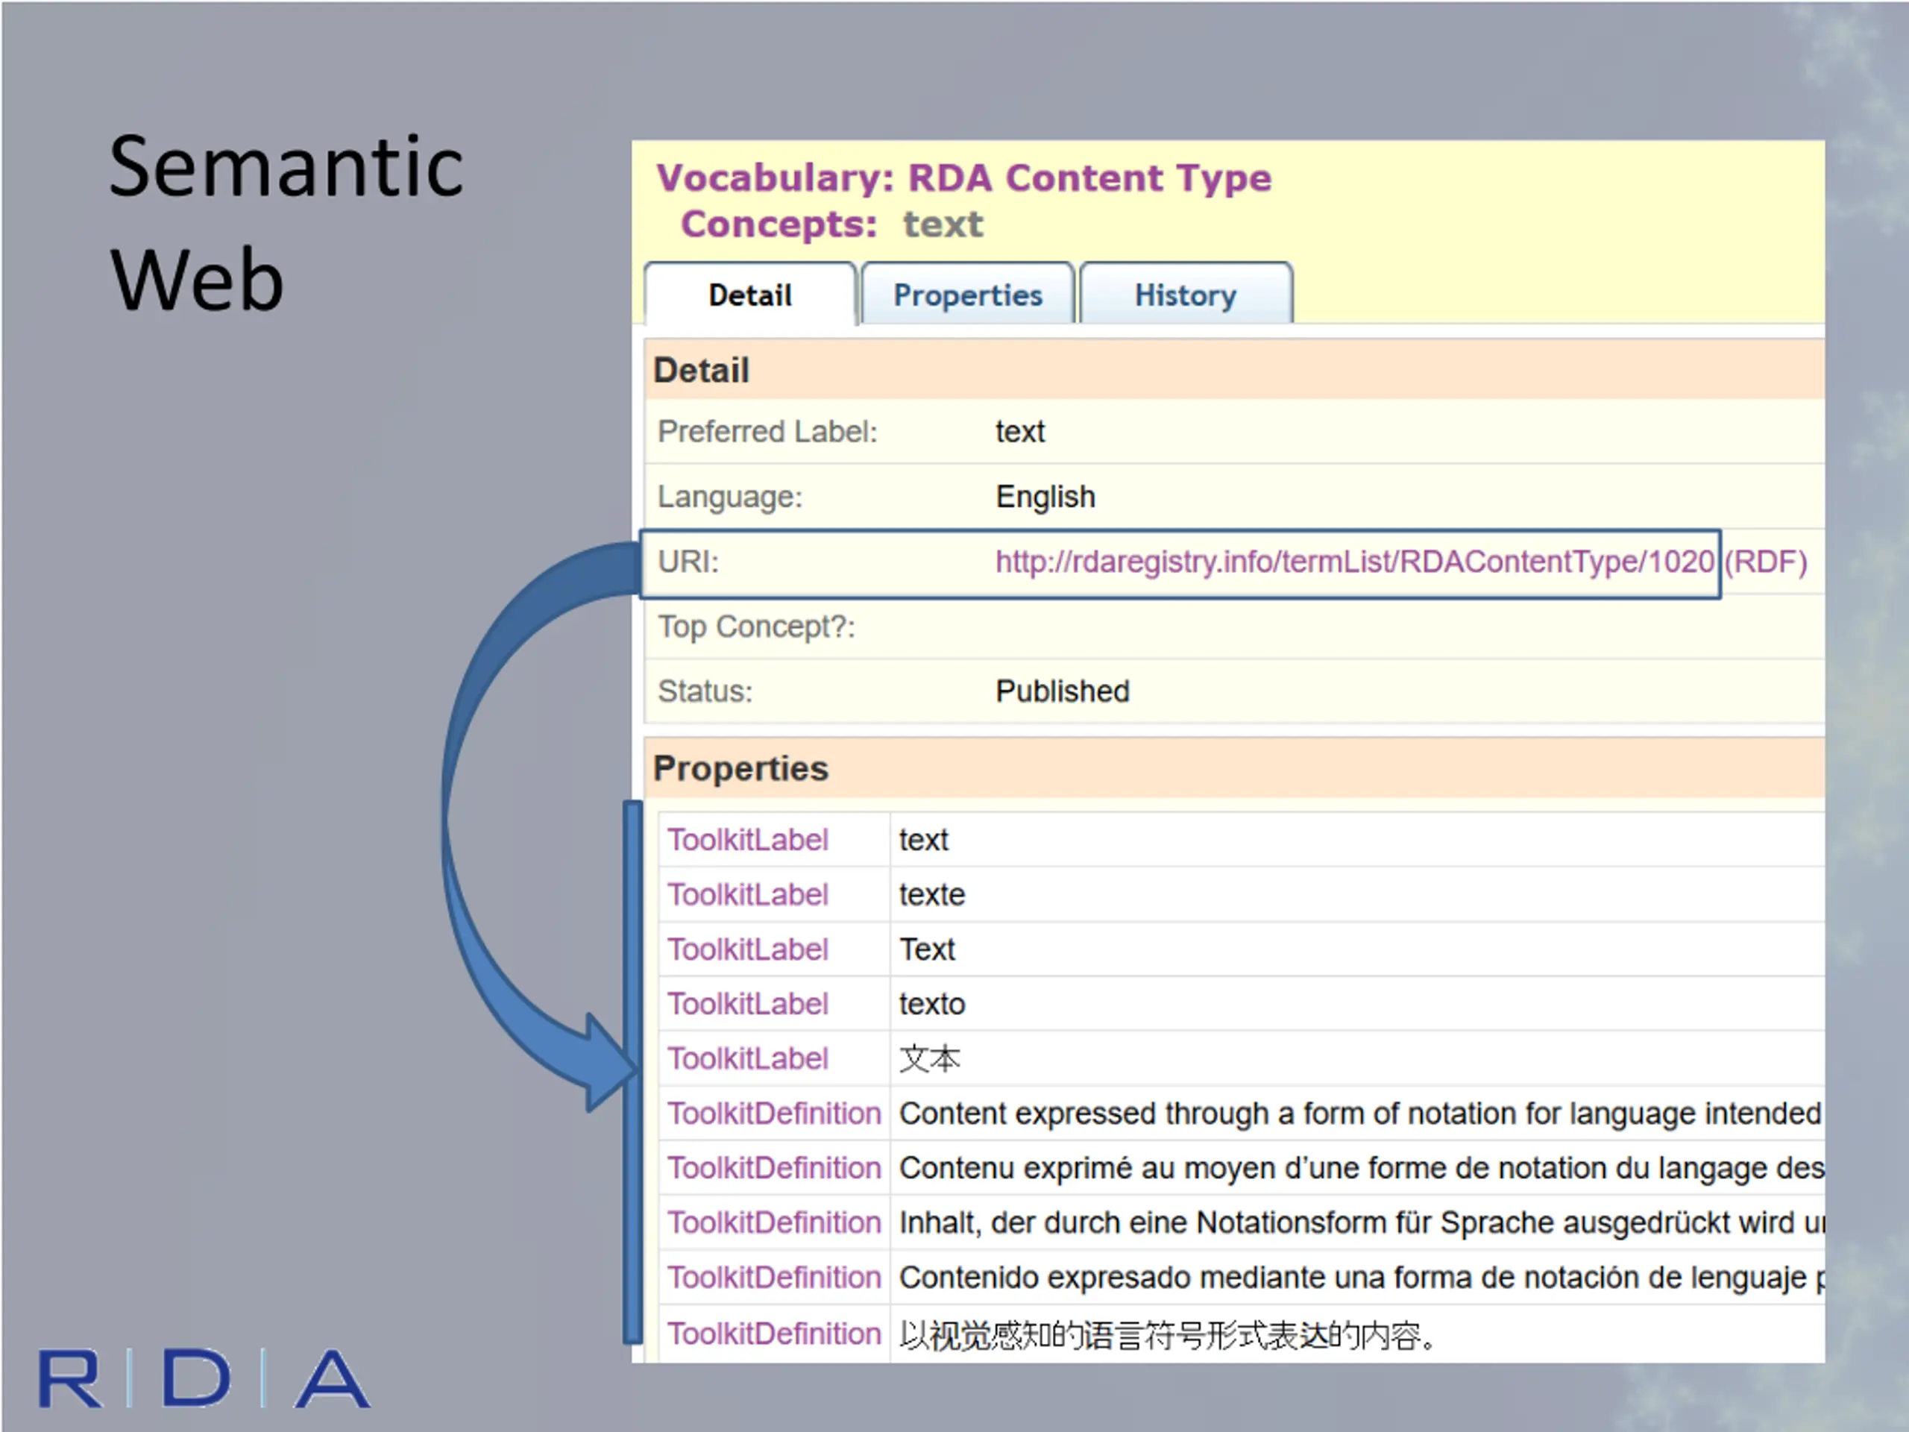Click ToolkitLabel link in capitalized 'Text' row
This screenshot has width=1909, height=1432.
[747, 949]
